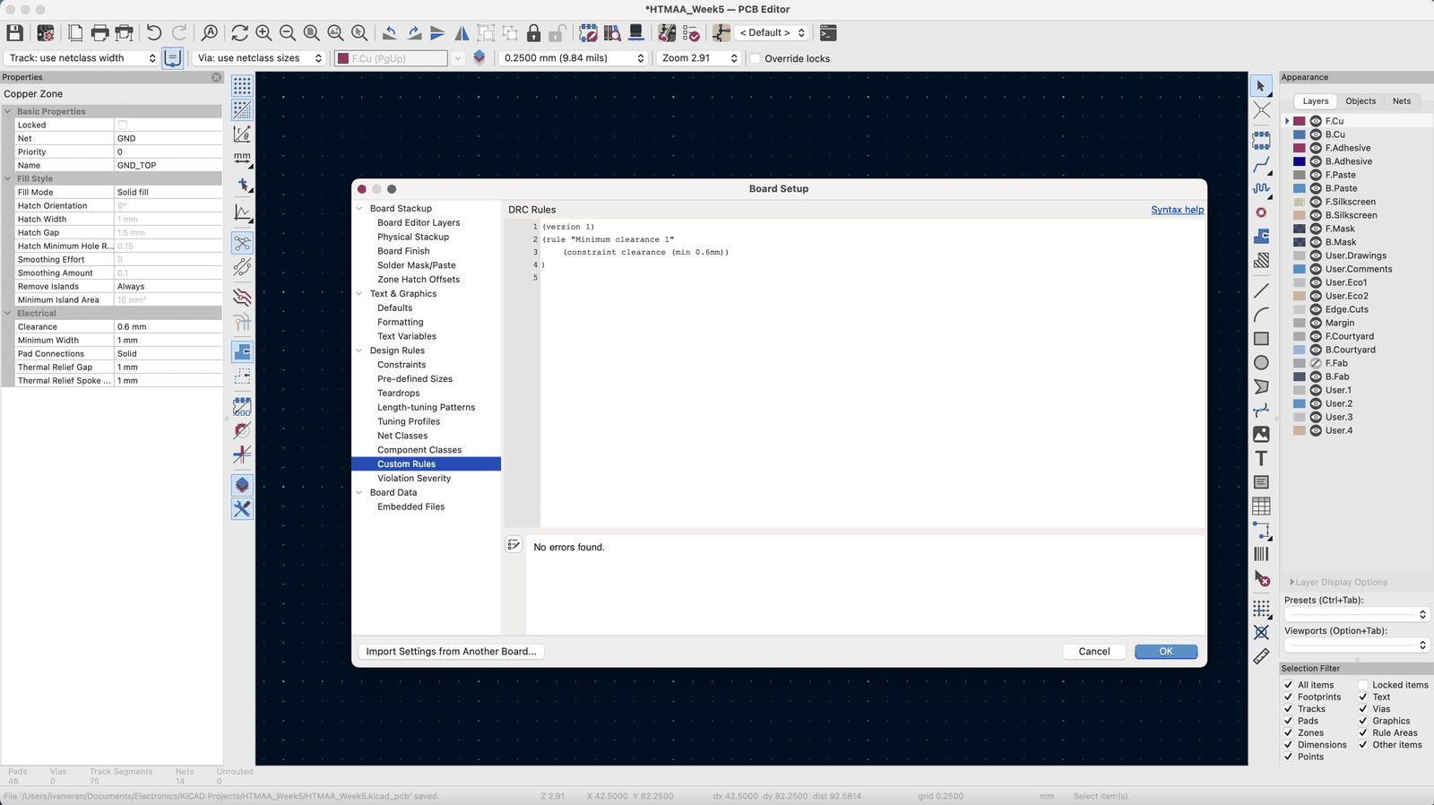
Task: Select Net Classes in Board Setup
Action: (x=402, y=436)
